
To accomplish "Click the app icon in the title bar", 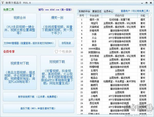I will tap(3, 3).
